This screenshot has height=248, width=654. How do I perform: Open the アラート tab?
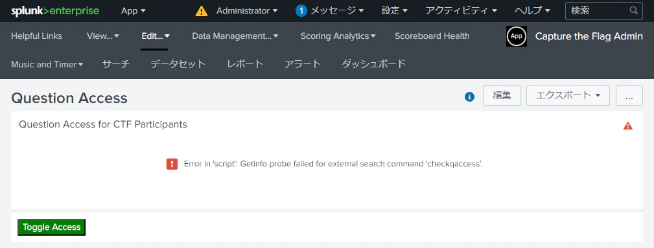coord(303,64)
